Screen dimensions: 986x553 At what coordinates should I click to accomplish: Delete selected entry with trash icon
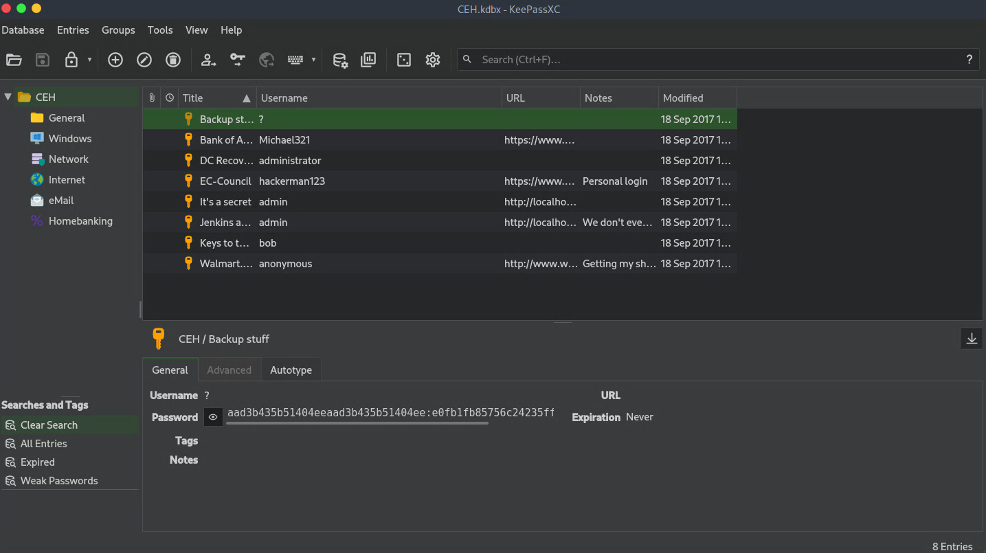(x=173, y=60)
